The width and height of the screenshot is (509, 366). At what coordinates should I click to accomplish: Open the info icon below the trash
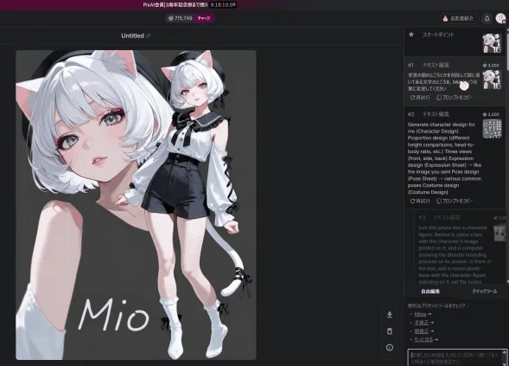click(x=390, y=348)
